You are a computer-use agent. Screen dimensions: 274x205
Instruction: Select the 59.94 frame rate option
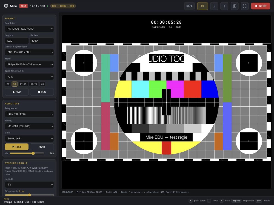(34, 84)
